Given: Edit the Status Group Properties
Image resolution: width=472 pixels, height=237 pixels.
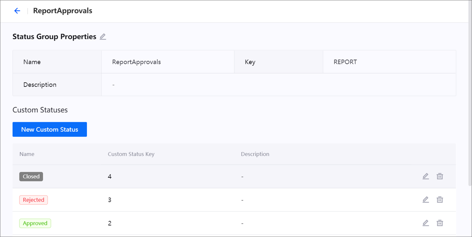Looking at the screenshot, I should pos(103,37).
